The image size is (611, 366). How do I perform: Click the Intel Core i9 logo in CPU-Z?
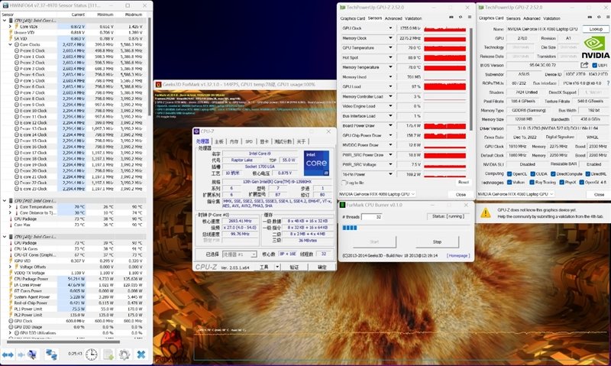click(x=316, y=163)
